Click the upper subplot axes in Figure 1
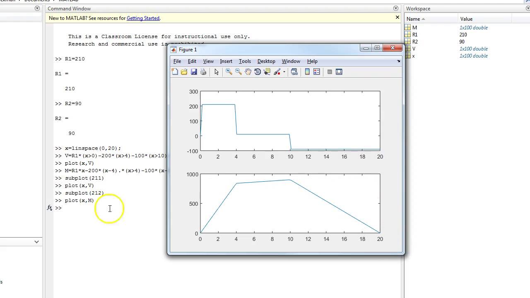Image resolution: width=530 pixels, height=298 pixels. point(290,120)
